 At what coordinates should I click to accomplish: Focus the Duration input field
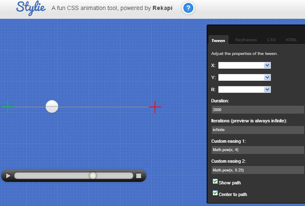coord(258,109)
